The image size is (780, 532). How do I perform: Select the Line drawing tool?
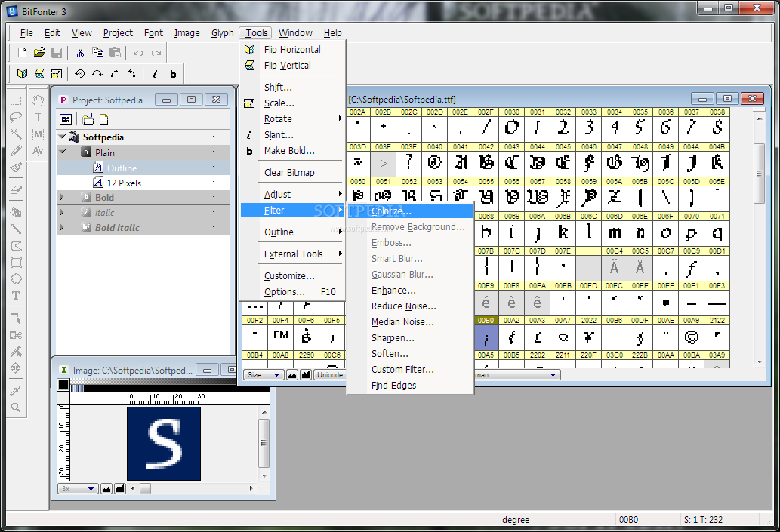16,229
